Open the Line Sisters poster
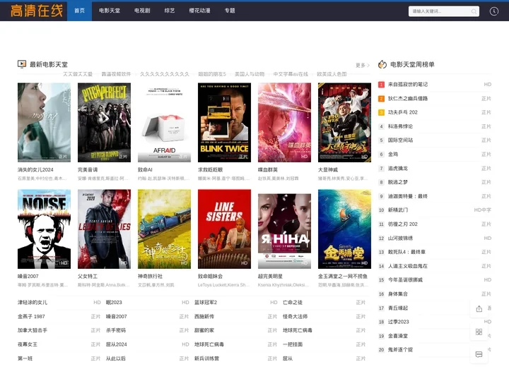 (x=224, y=229)
